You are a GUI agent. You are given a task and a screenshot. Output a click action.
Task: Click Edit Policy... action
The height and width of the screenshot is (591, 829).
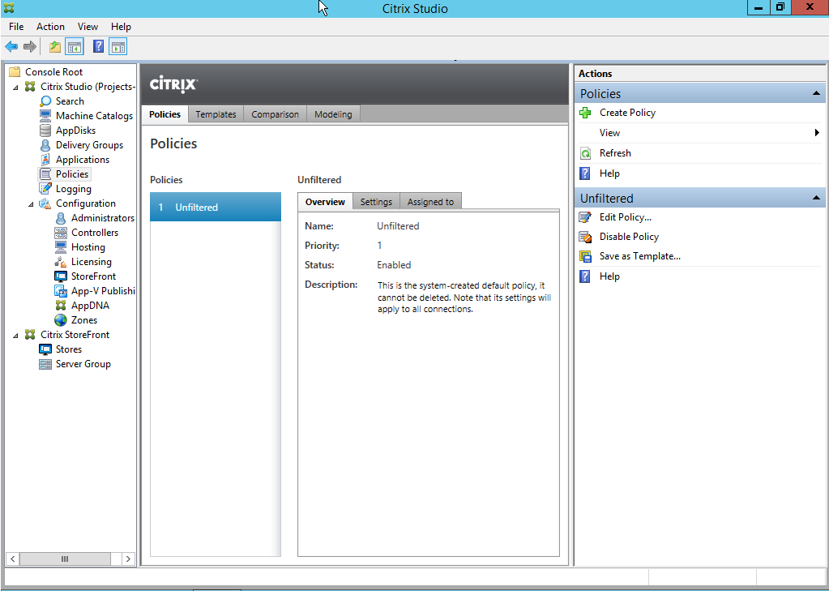(626, 217)
